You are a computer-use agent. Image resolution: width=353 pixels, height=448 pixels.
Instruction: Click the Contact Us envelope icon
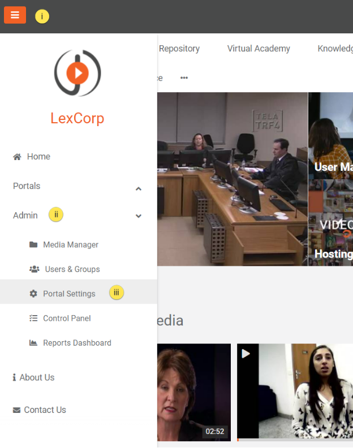click(x=17, y=410)
